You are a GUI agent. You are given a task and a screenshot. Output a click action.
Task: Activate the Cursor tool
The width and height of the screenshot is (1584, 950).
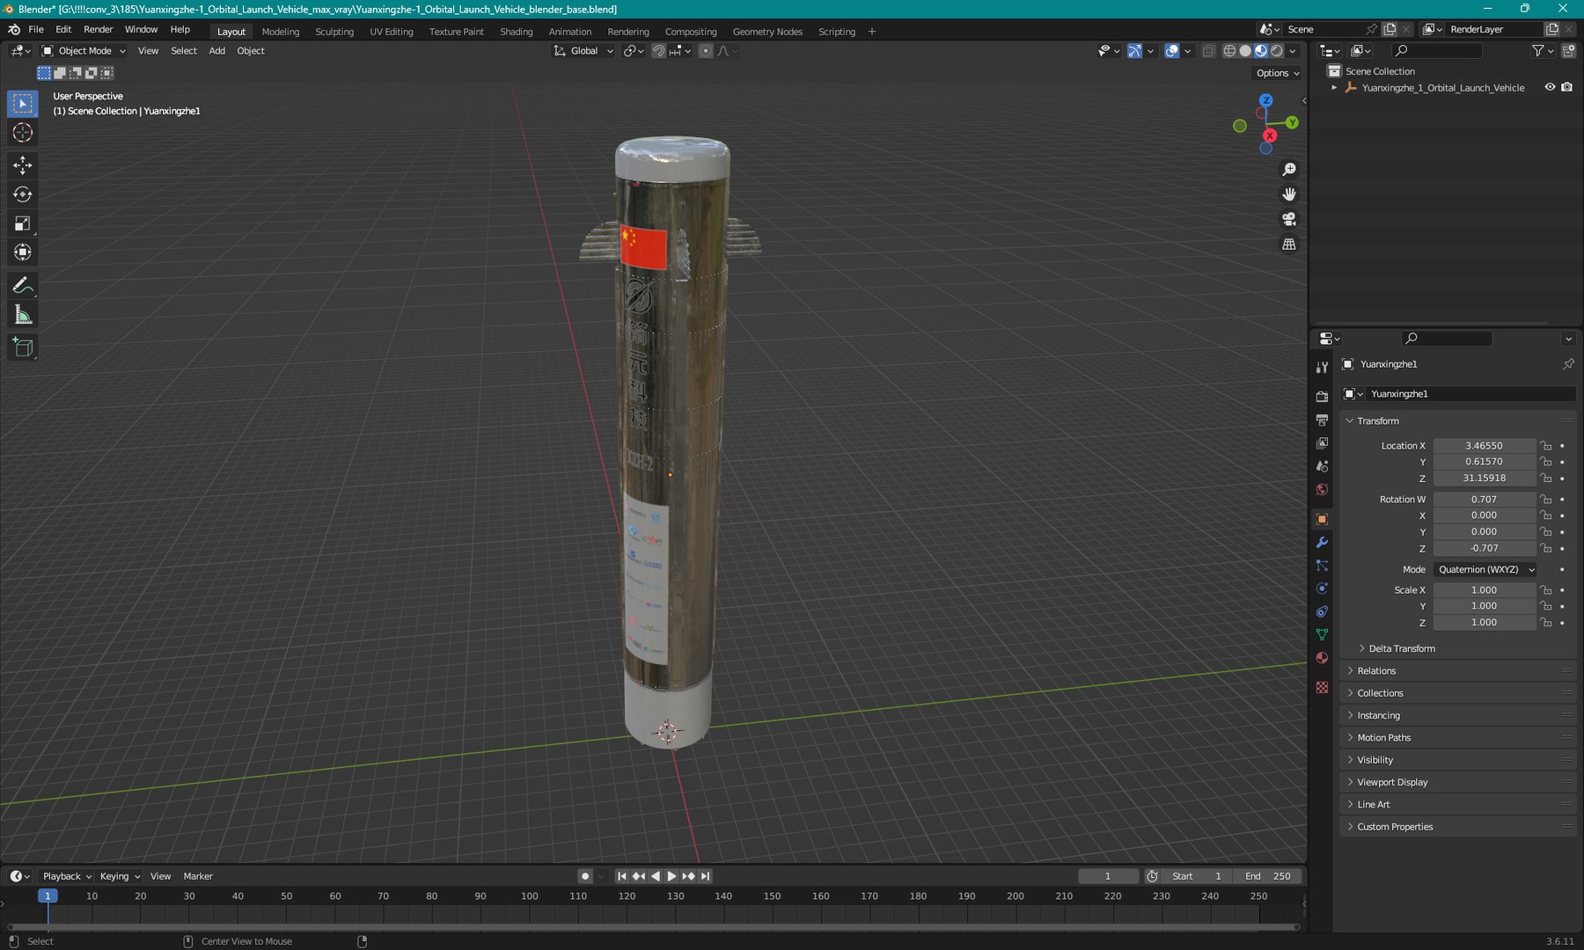23,133
